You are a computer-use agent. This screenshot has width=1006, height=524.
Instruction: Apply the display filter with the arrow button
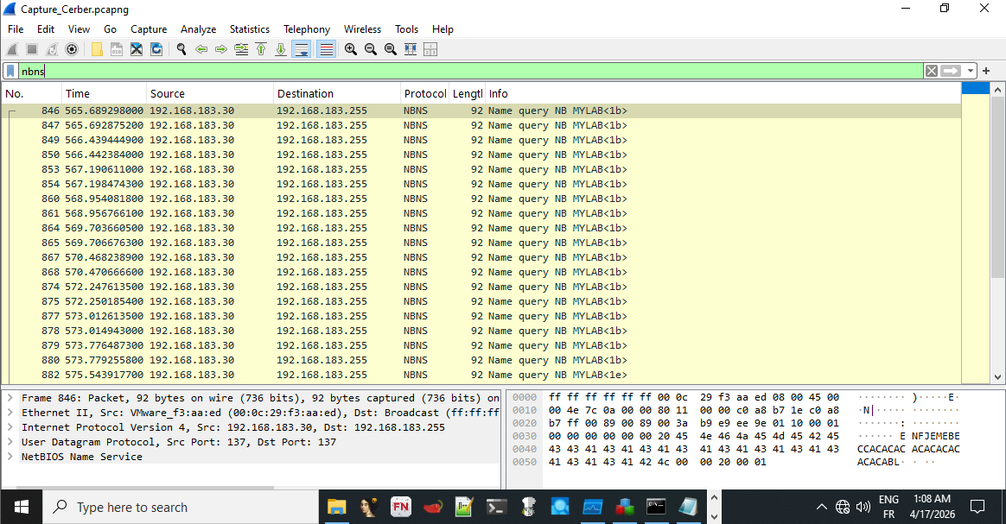951,71
